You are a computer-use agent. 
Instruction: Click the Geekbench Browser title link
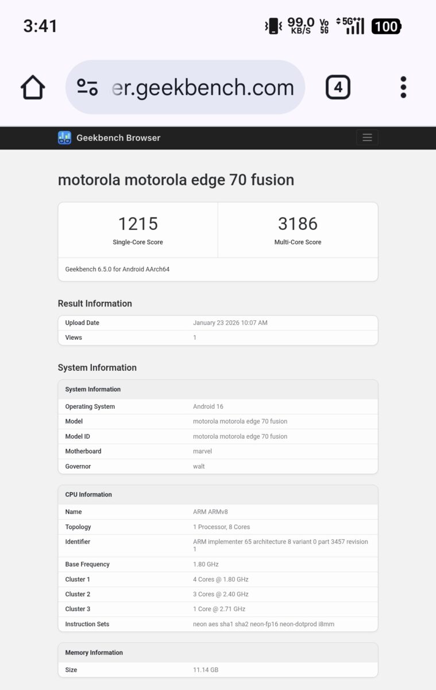click(x=118, y=138)
